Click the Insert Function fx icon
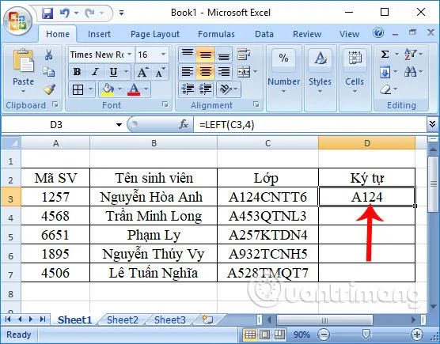The height and width of the screenshot is (344, 440). click(x=184, y=124)
